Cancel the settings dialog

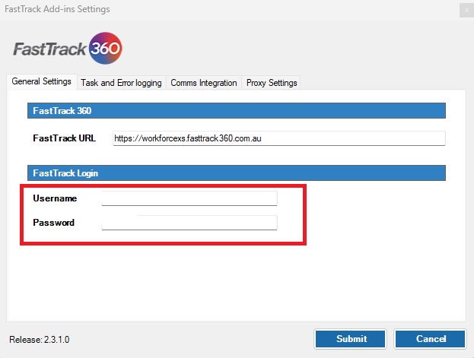pyautogui.click(x=430, y=339)
